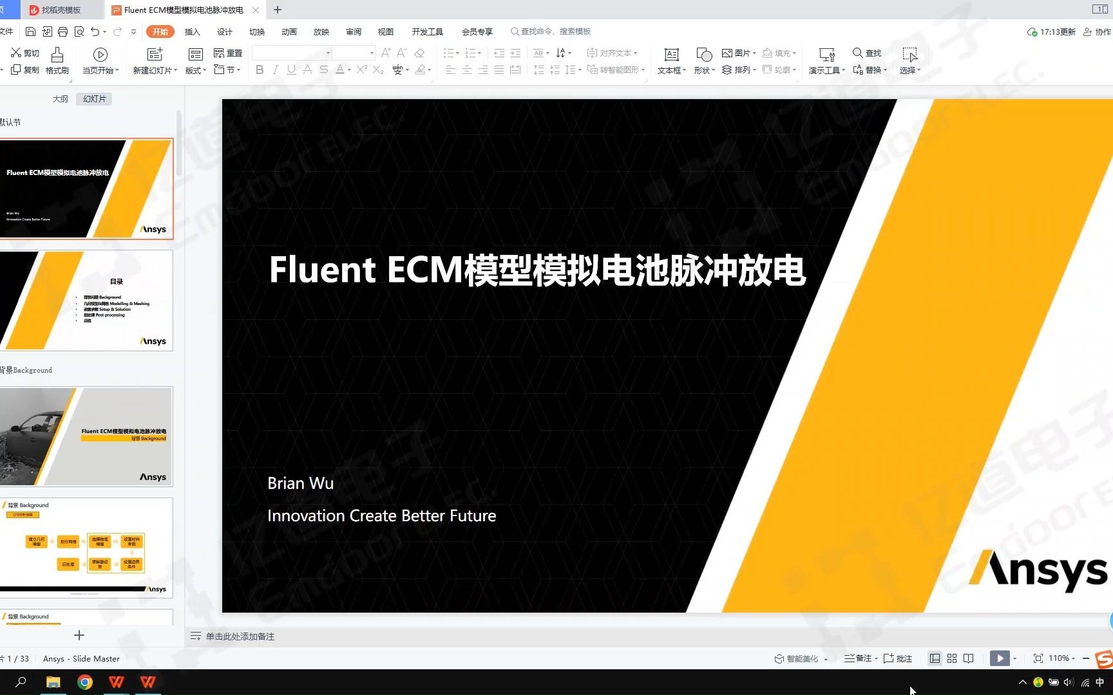Switch to the Design (设计) ribbon tab
Image resolution: width=1113 pixels, height=695 pixels.
point(224,32)
